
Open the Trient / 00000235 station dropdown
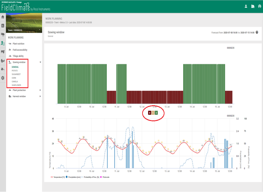click(x=24, y=30)
